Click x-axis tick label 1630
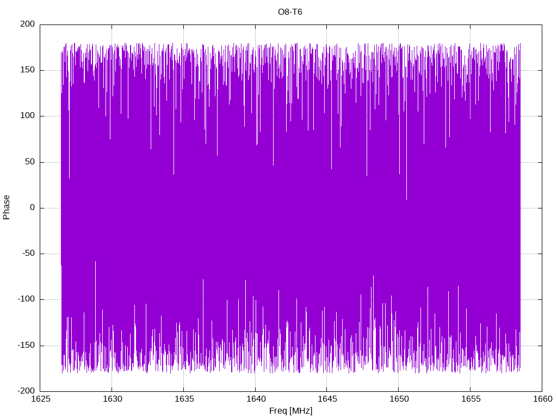557x418 pixels. pos(112,399)
